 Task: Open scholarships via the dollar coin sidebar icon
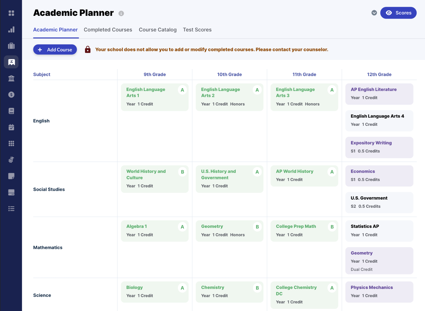pyautogui.click(x=11, y=95)
